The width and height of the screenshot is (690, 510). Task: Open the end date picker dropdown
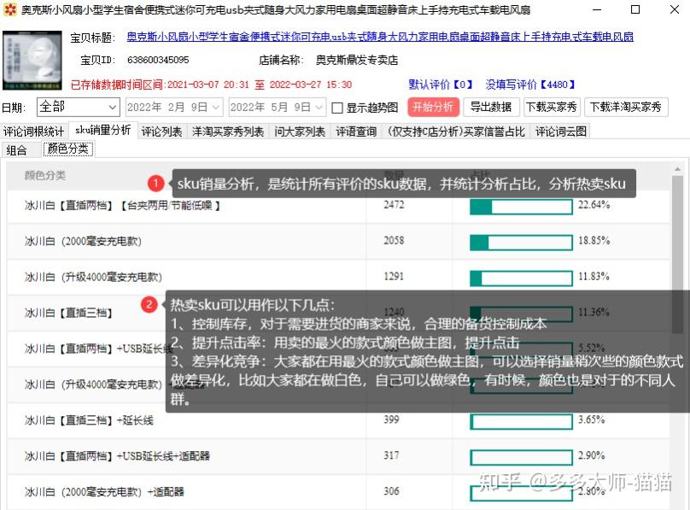[x=319, y=108]
